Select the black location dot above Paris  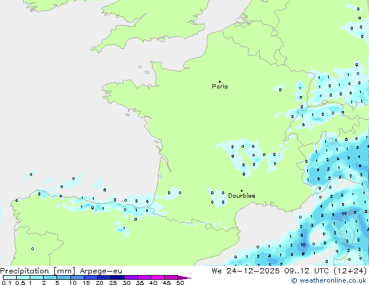(x=220, y=81)
